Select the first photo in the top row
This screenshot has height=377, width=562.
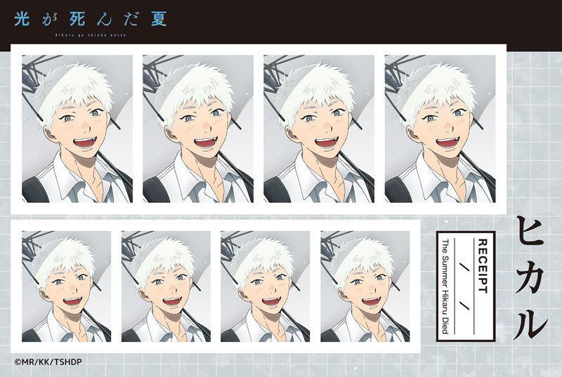coord(77,128)
